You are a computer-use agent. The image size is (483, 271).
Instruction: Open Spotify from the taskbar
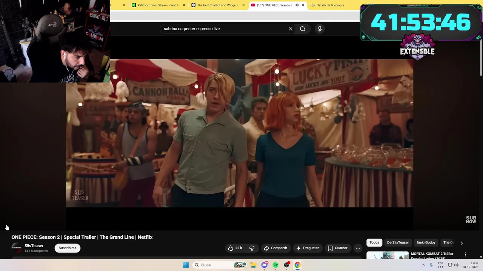pos(275,265)
